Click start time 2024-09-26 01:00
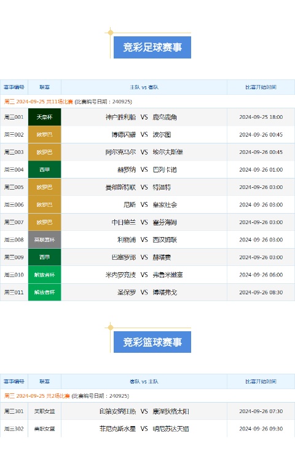This screenshot has width=295, height=455. tap(261, 170)
